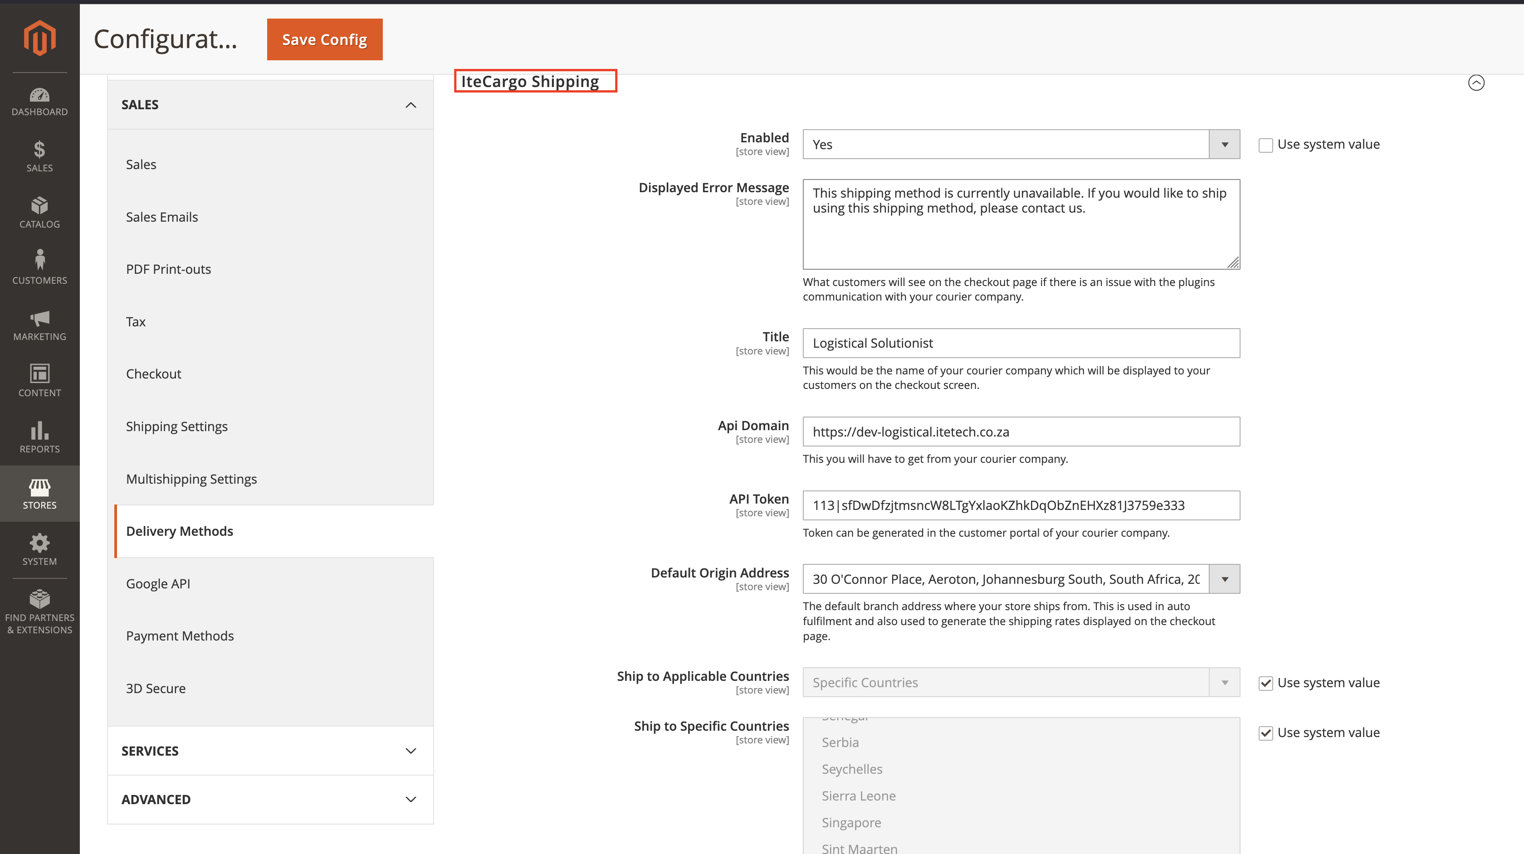
Task: Open Google API configuration
Action: pyautogui.click(x=157, y=583)
